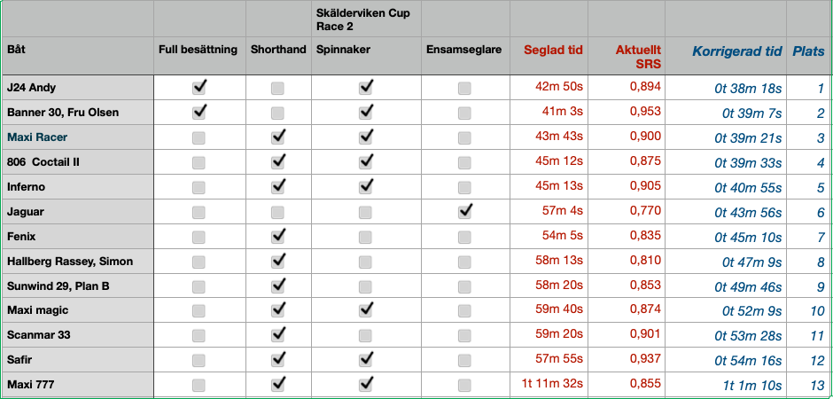
Task: Toggle Spinnaker checkbox for Banner 30, Fru Olsen
Action: 366,113
